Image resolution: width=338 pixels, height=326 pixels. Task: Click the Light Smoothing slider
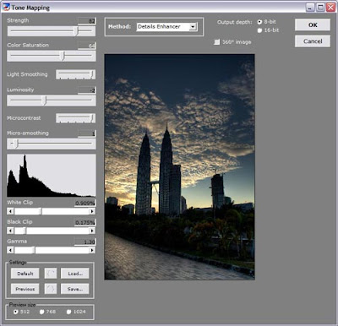click(x=76, y=74)
